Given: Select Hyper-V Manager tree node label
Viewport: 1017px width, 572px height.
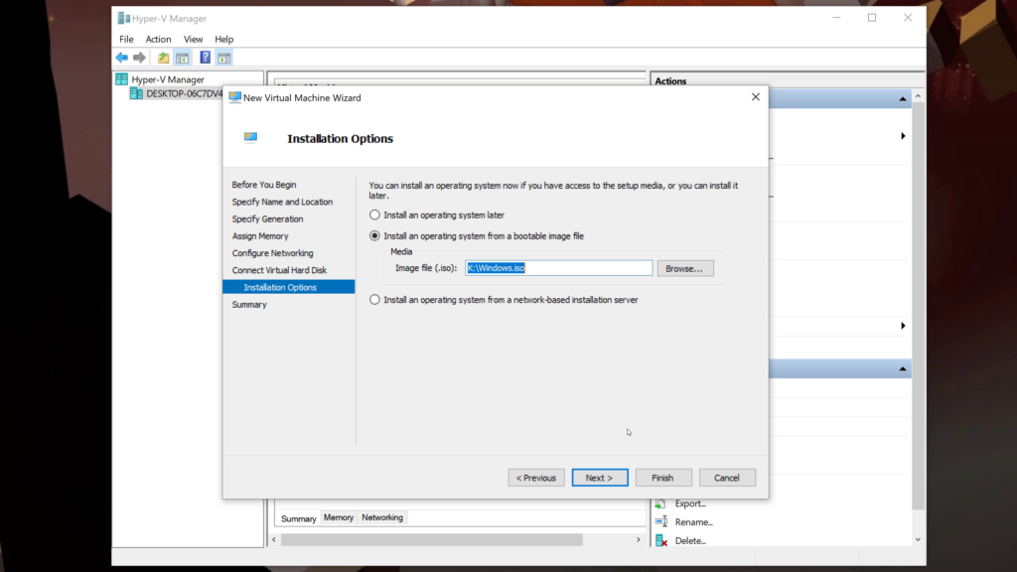Looking at the screenshot, I should coord(168,79).
